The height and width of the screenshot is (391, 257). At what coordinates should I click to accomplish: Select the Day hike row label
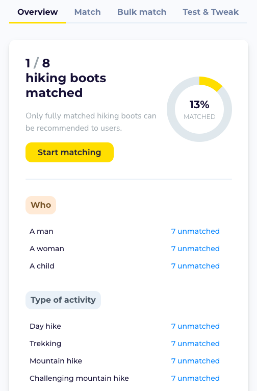click(x=45, y=326)
